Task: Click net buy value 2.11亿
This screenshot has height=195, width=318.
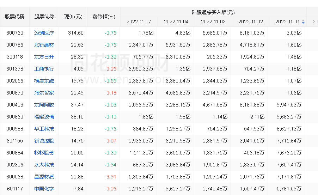Action: [257, 117]
